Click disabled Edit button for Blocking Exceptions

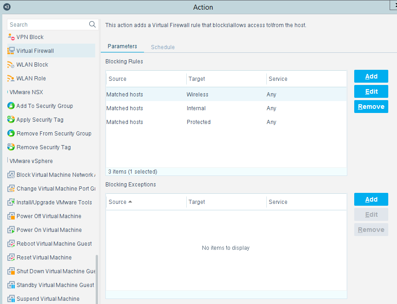click(371, 214)
